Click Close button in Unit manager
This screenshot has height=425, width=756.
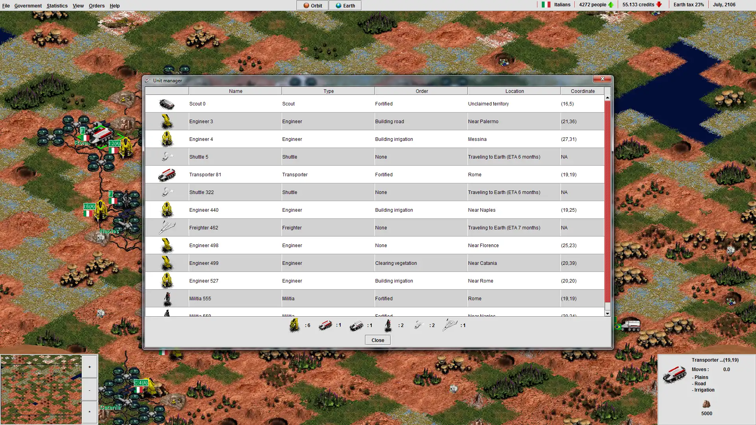[x=378, y=340]
